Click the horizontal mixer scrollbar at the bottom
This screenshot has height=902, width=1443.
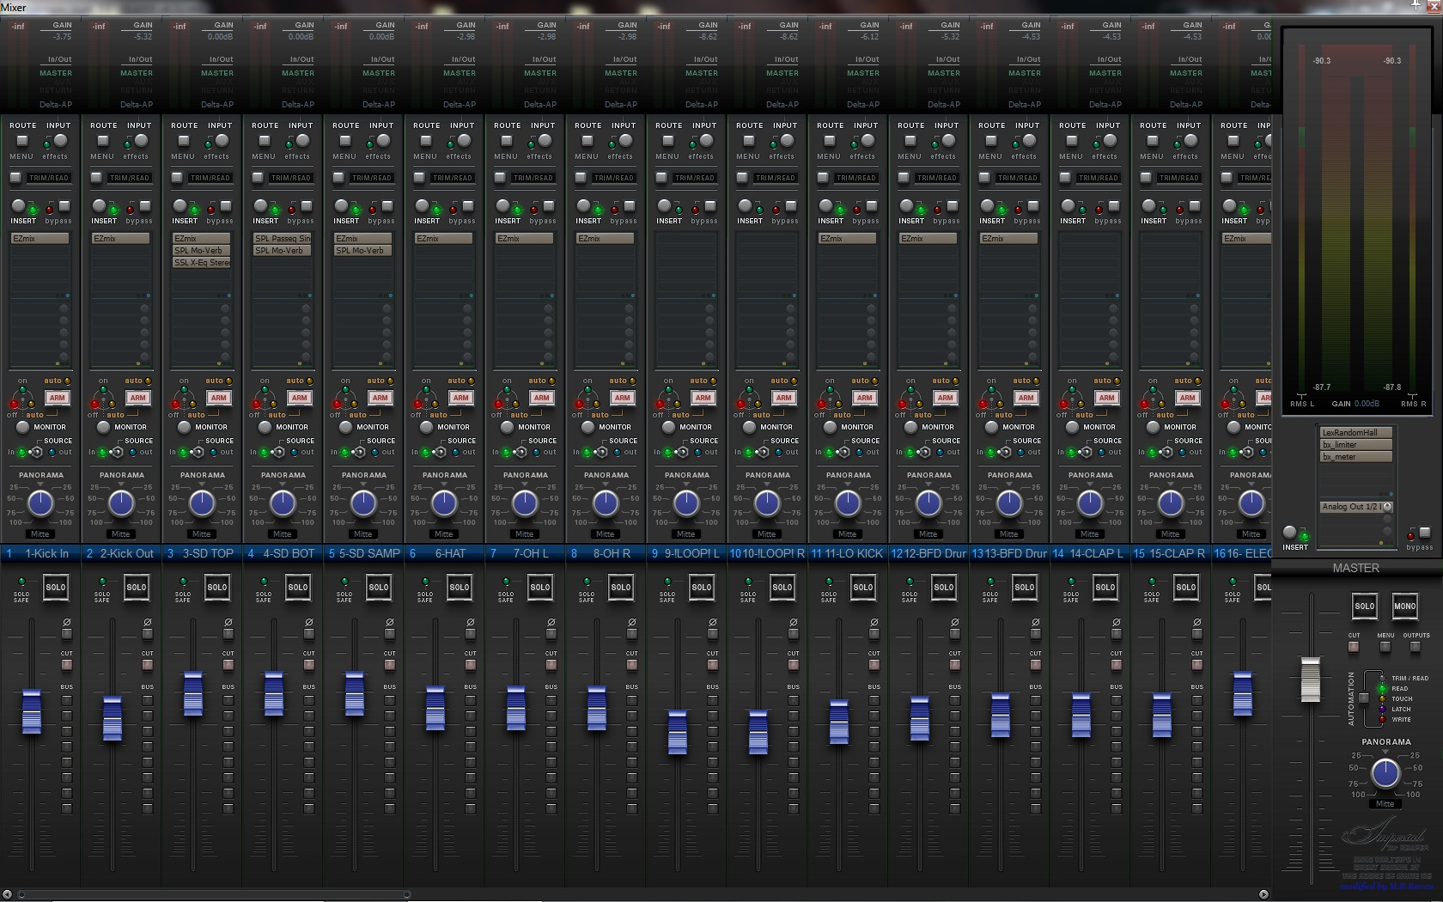[636, 894]
